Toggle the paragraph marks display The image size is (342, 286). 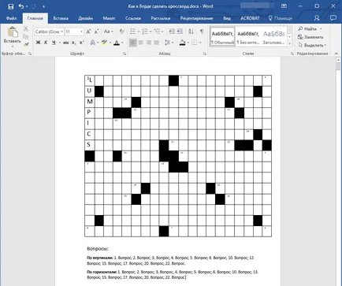(202, 32)
